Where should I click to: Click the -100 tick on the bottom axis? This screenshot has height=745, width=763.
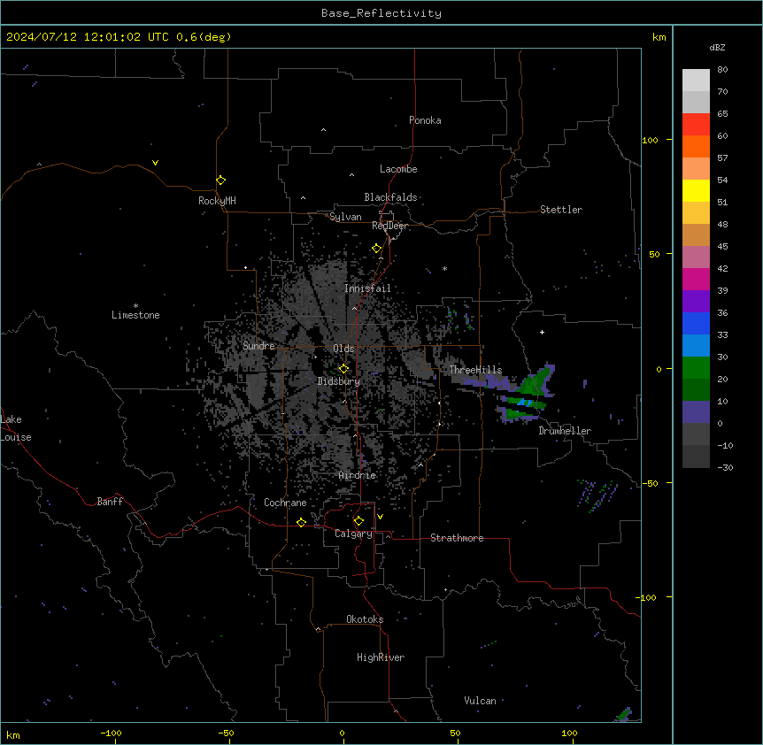(x=112, y=733)
